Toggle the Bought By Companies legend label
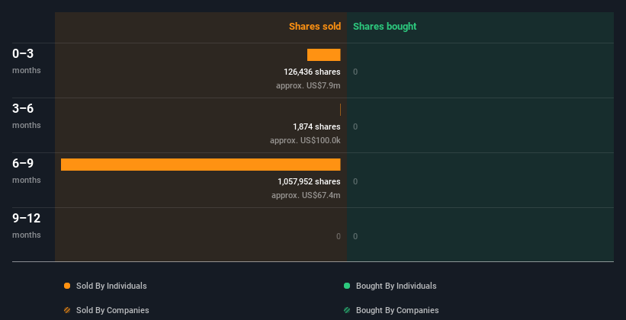Image resolution: width=626 pixels, height=320 pixels. (x=397, y=310)
